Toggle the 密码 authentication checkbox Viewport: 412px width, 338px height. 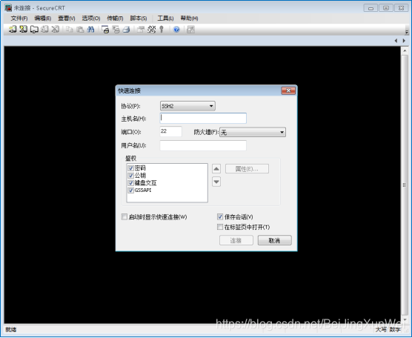[x=130, y=168]
